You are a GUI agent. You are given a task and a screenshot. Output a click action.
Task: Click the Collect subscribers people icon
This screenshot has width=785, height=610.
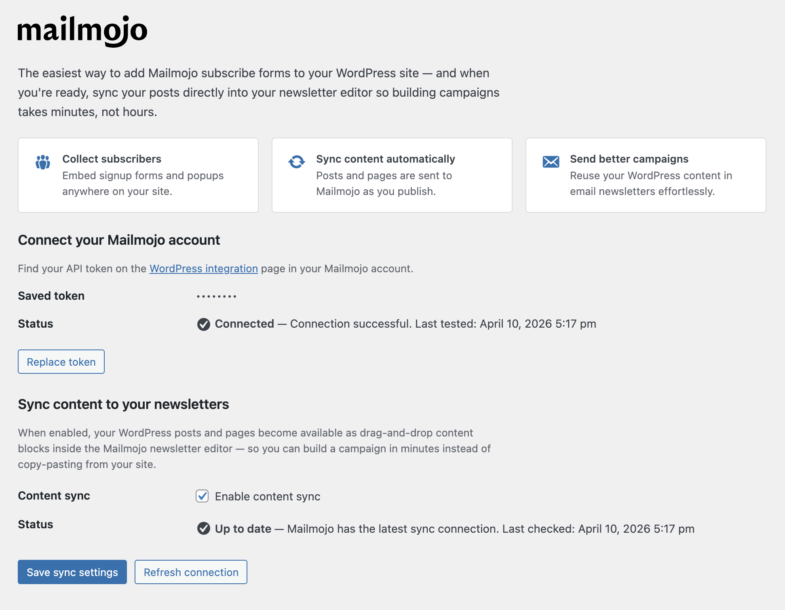43,162
